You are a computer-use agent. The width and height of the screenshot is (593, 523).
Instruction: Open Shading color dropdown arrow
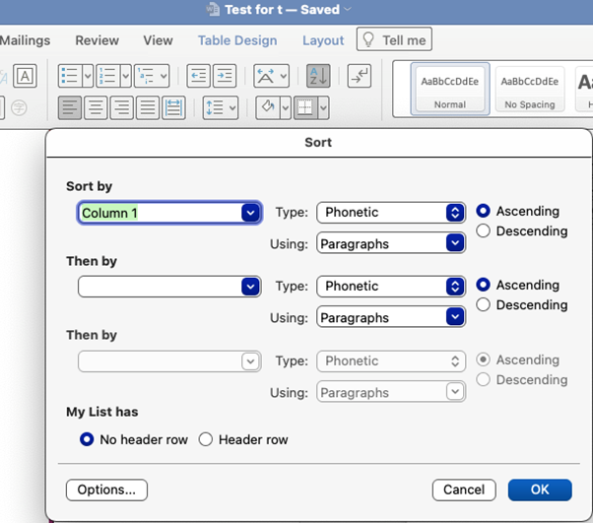286,107
